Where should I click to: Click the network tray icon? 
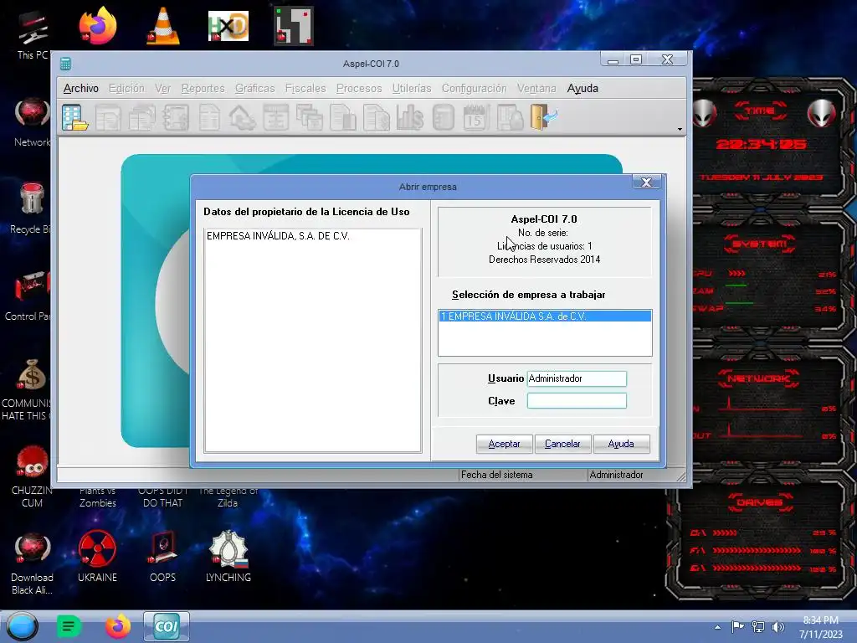tap(758, 627)
